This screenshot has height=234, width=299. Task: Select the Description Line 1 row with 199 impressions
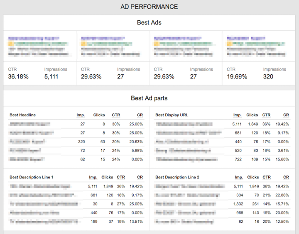[x=76, y=222]
